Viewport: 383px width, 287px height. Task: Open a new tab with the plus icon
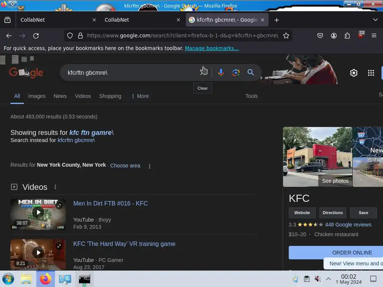click(x=276, y=20)
